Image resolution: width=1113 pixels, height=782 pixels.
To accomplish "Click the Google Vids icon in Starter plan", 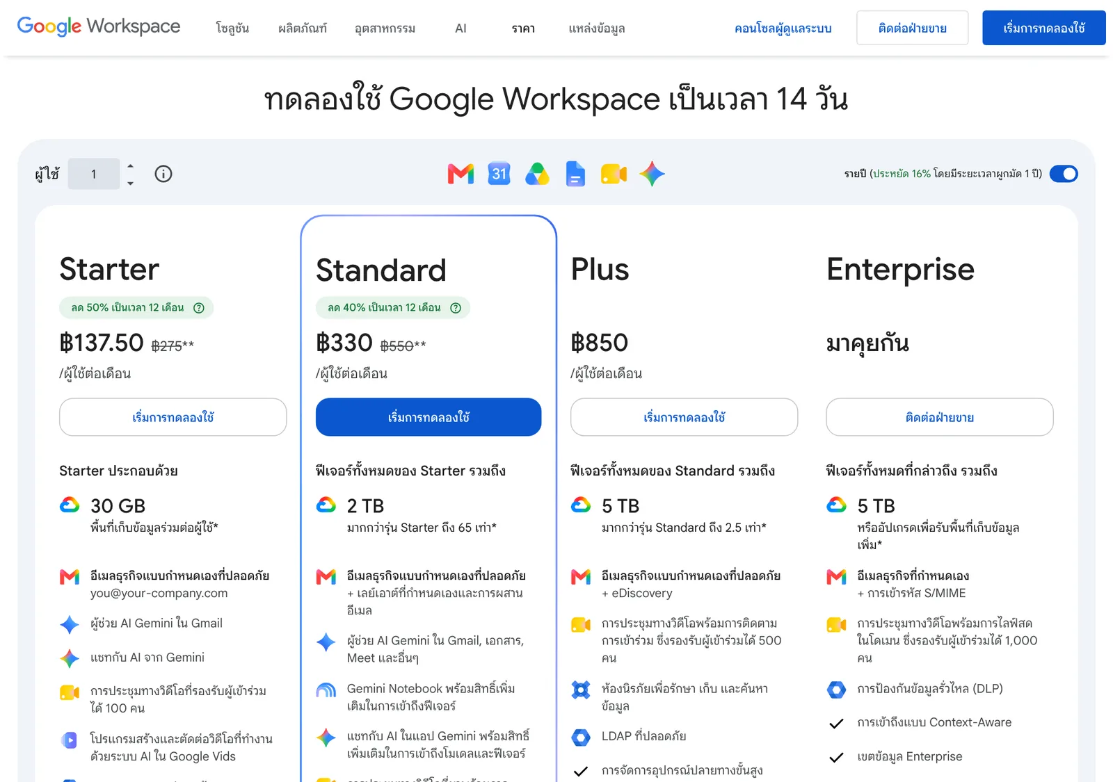I will (x=70, y=740).
